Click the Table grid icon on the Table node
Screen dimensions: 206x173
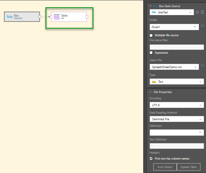pos(57,17)
